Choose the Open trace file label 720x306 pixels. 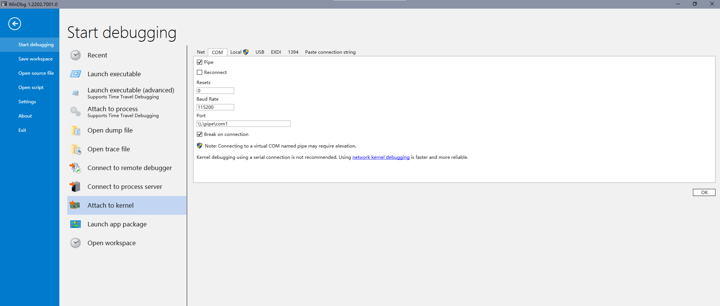109,149
